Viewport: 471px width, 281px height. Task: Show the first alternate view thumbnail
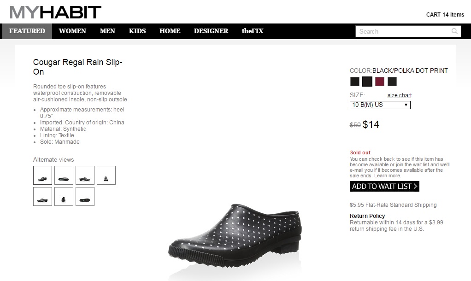[42, 175]
